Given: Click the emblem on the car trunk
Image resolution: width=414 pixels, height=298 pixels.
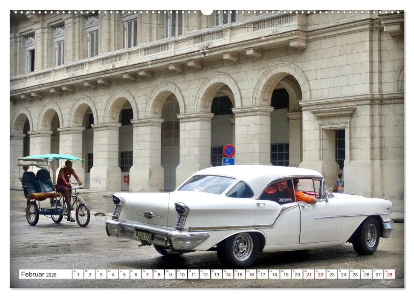Looking at the screenshot, I should click(148, 215).
